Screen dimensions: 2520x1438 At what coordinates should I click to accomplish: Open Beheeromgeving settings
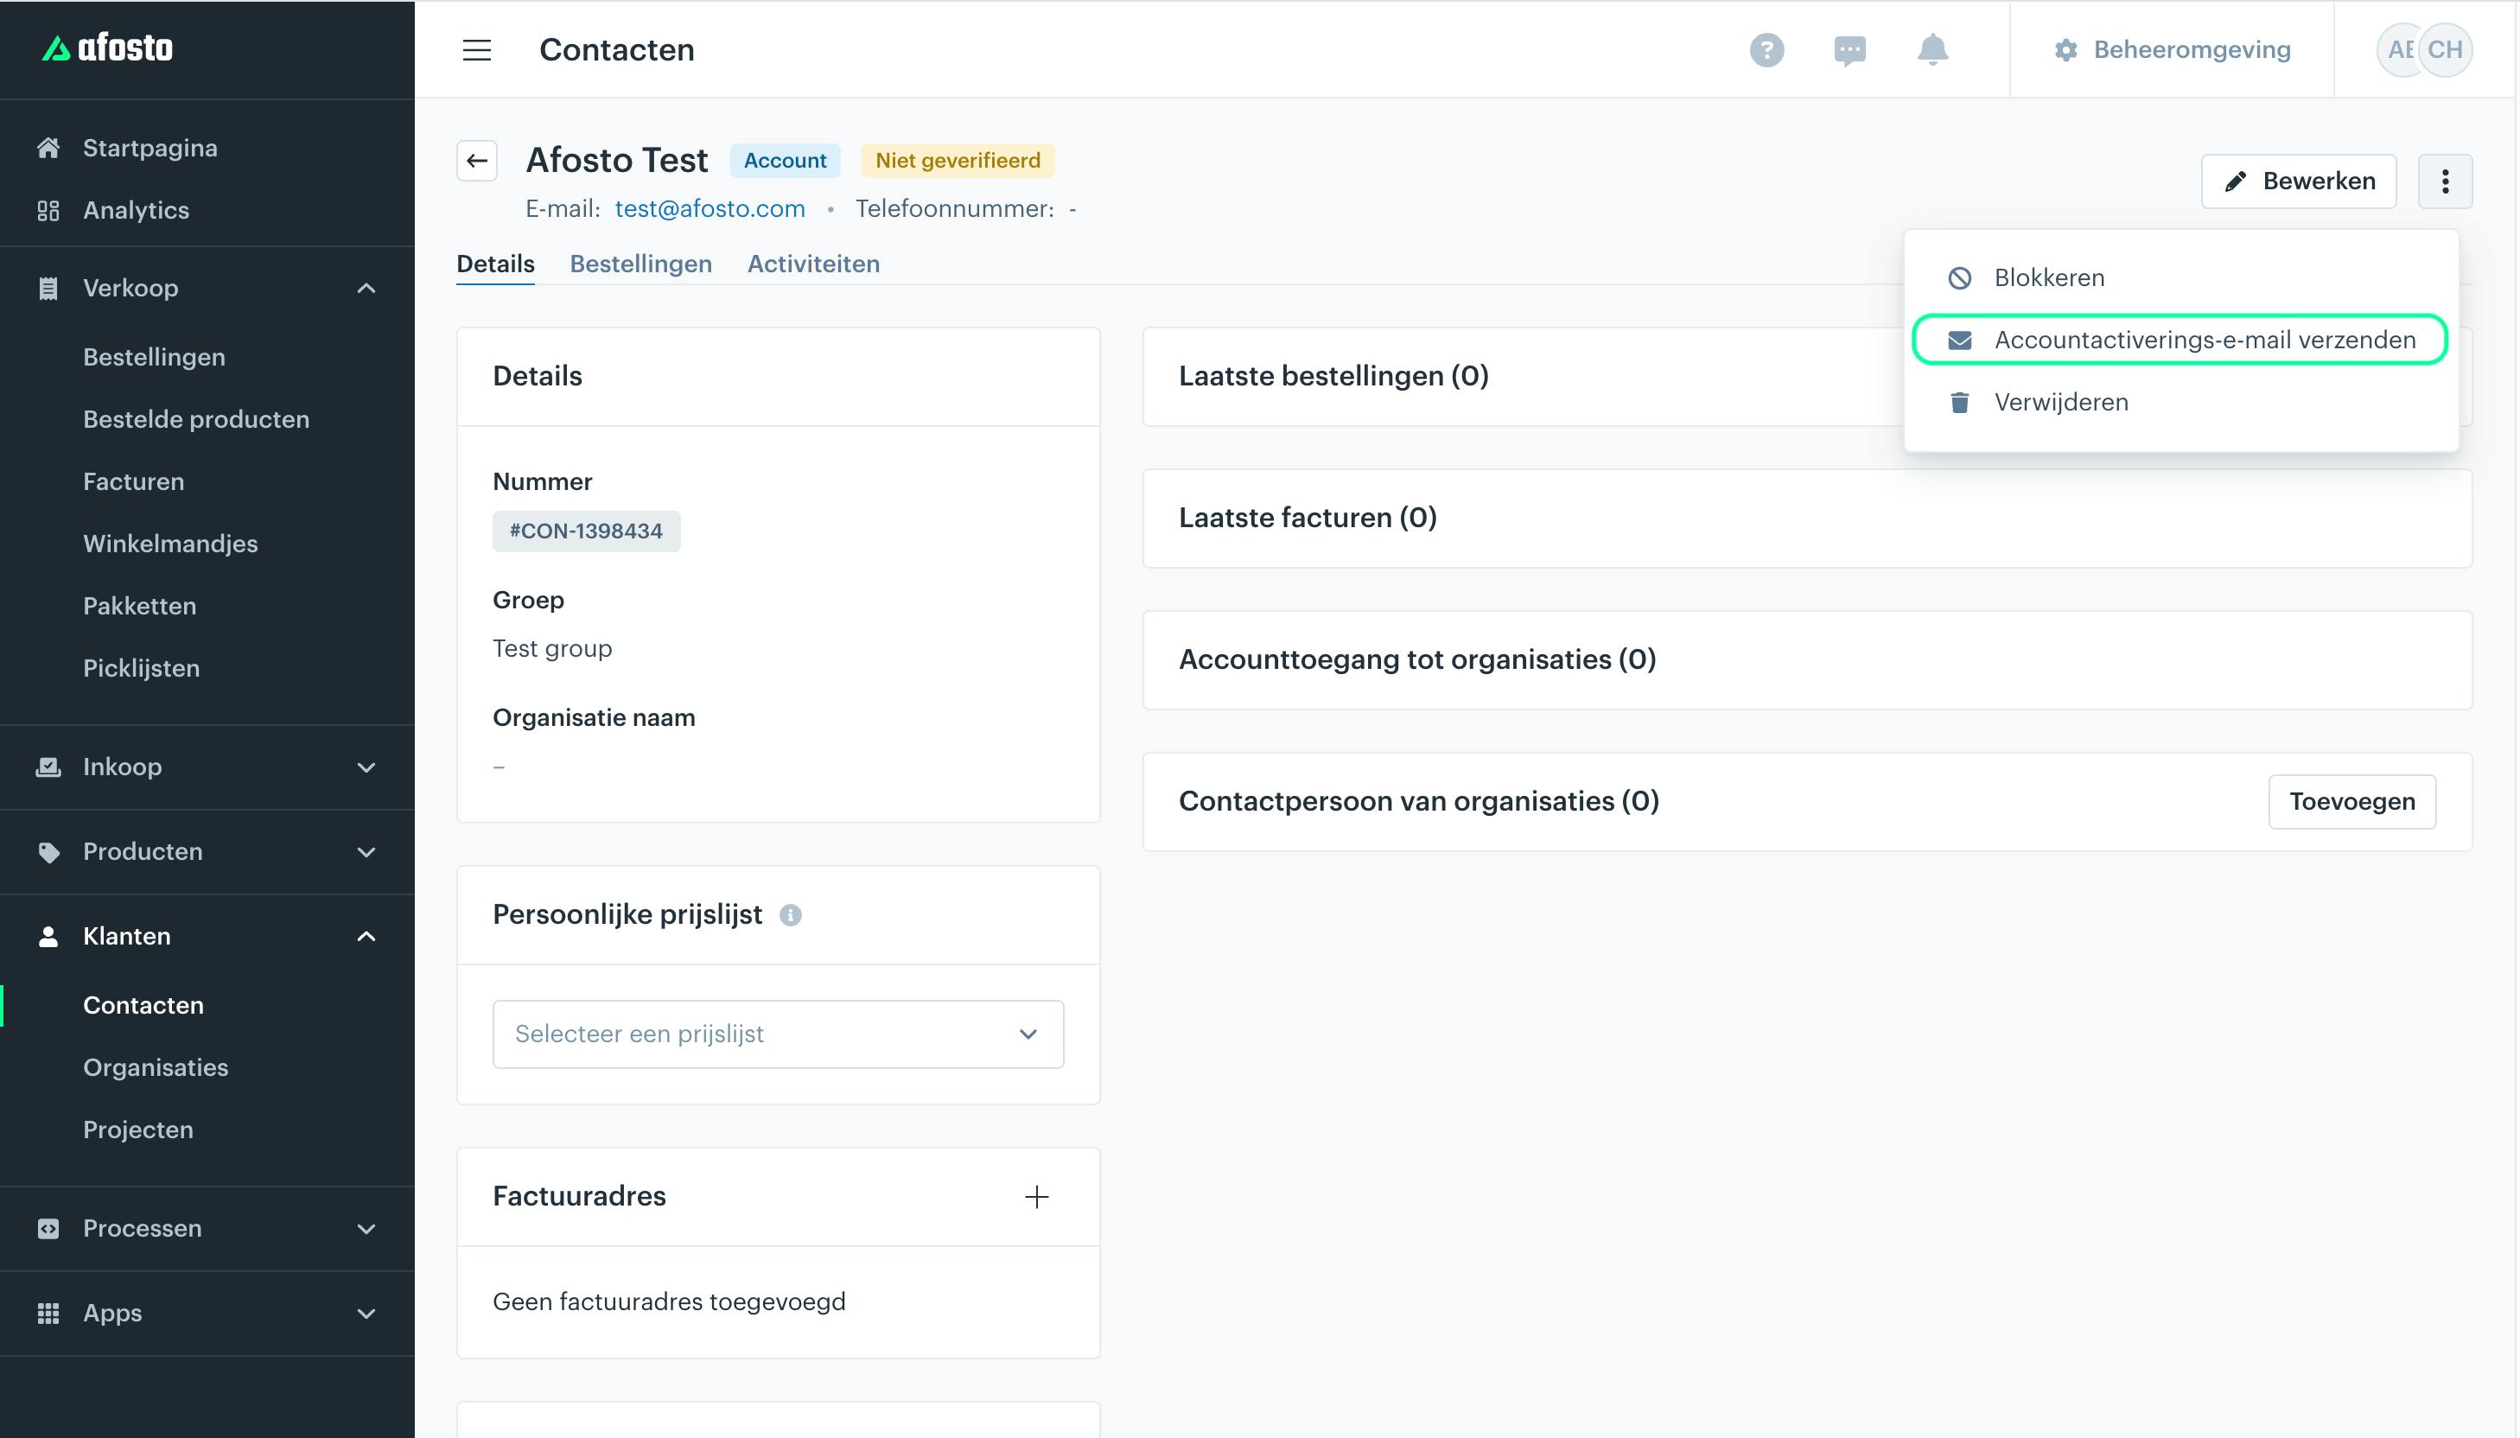tap(2172, 49)
